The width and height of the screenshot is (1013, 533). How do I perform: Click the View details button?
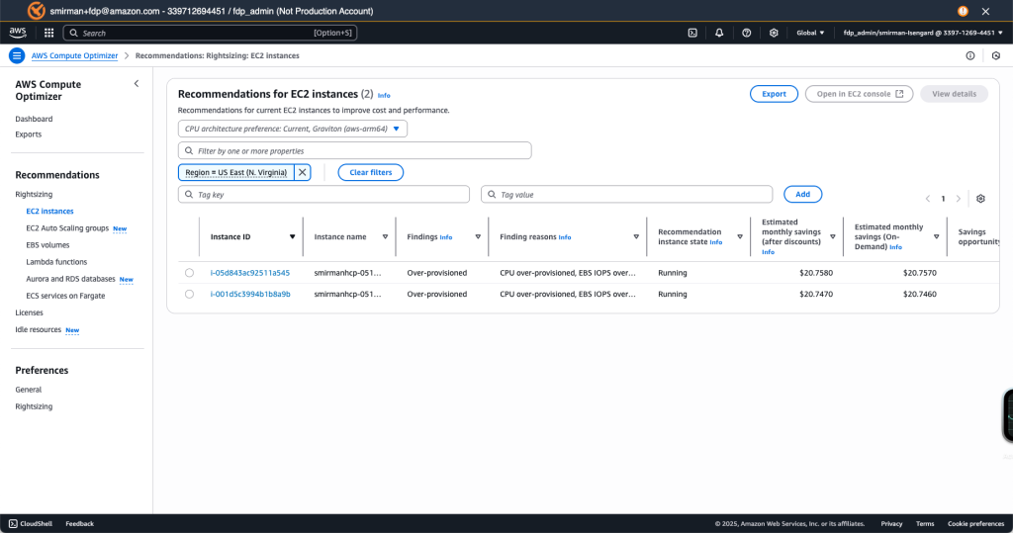point(955,94)
